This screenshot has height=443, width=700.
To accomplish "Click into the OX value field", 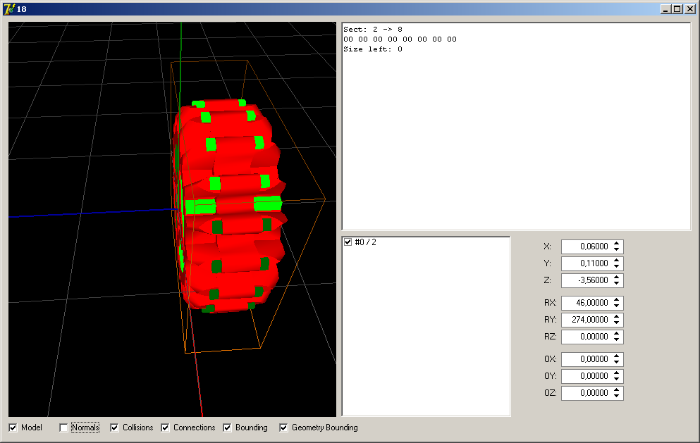I will [x=585, y=359].
